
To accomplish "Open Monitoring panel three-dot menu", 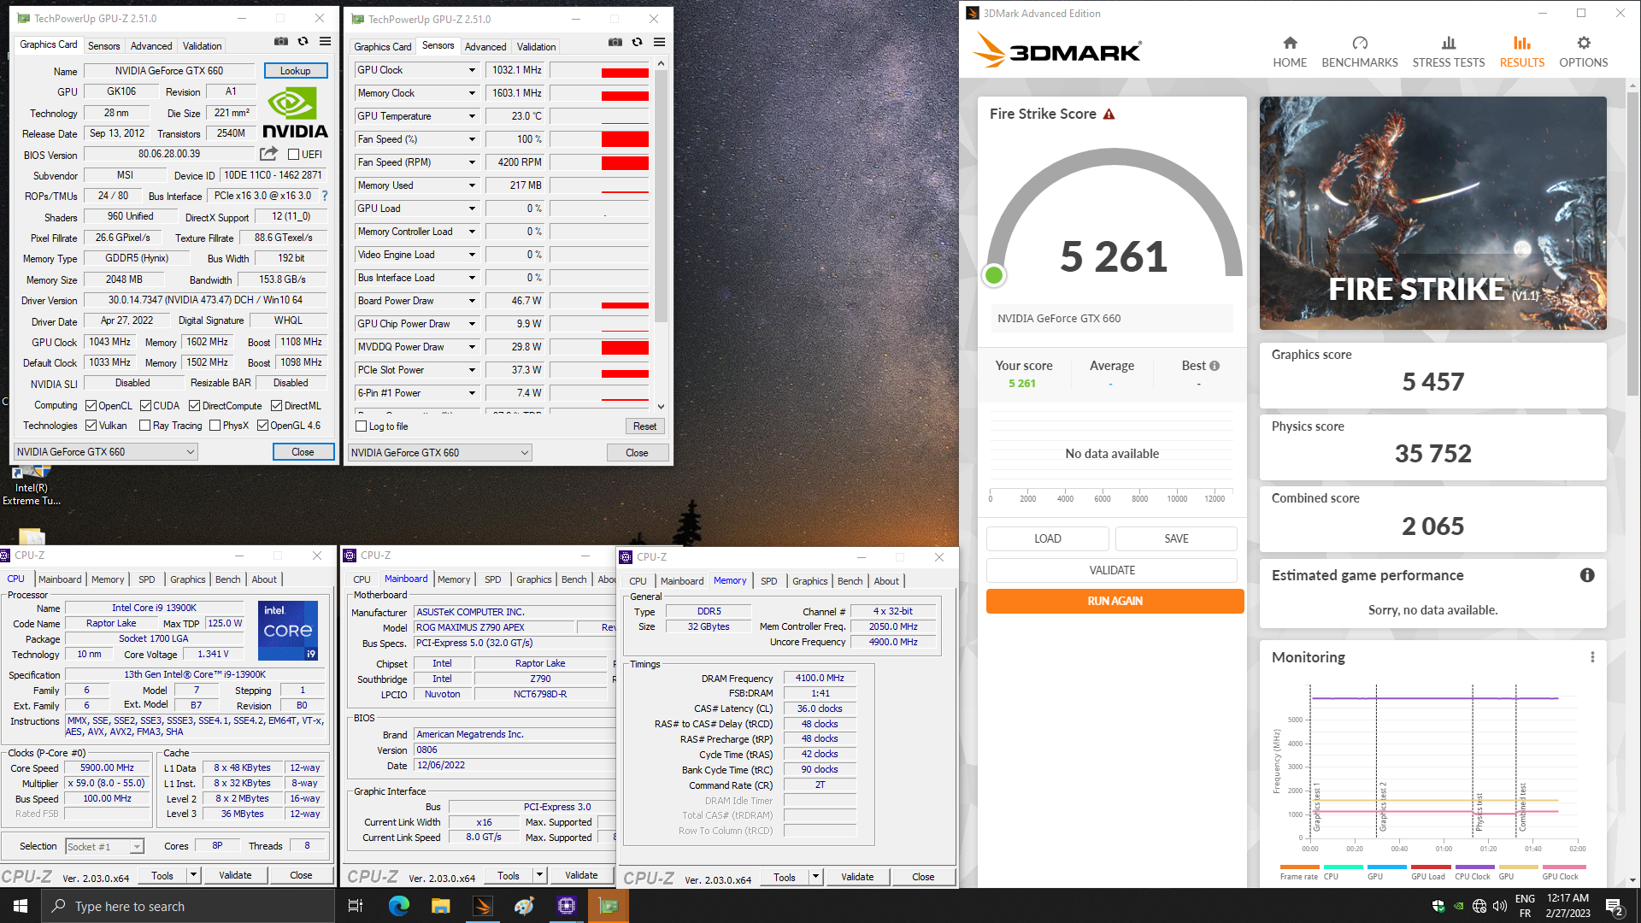I will 1591,657.
